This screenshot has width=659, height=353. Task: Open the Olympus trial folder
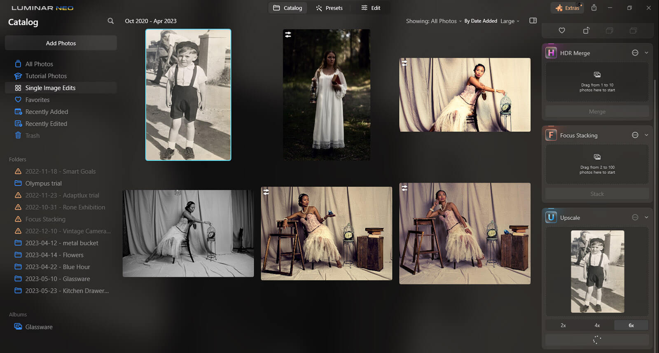43,183
